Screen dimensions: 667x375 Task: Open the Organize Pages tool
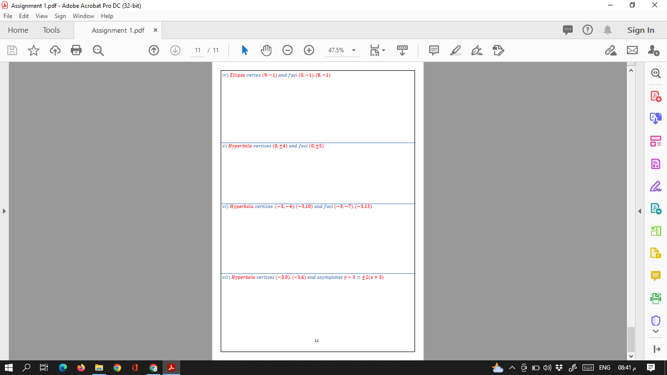click(656, 141)
